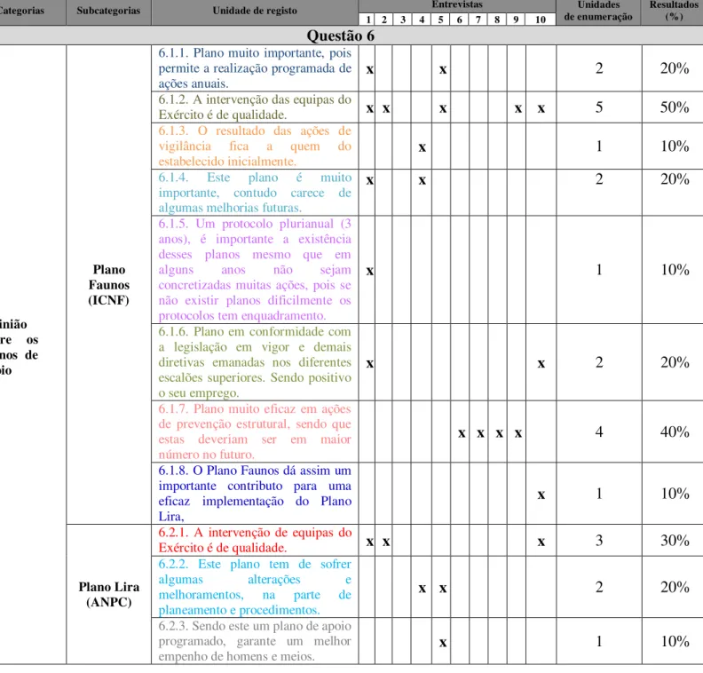703x673 pixels.
Task: Click the purple text of item 6.1.5
Action: pyautogui.click(x=255, y=270)
